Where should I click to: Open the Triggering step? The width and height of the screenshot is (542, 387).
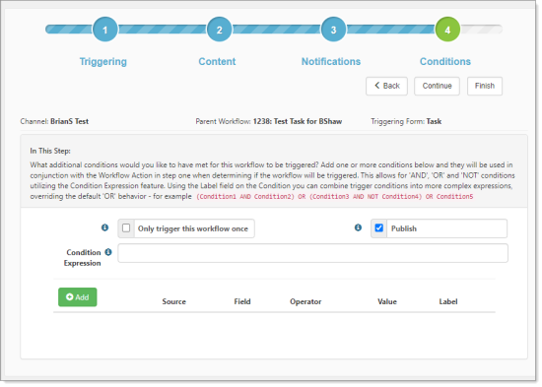103,61
